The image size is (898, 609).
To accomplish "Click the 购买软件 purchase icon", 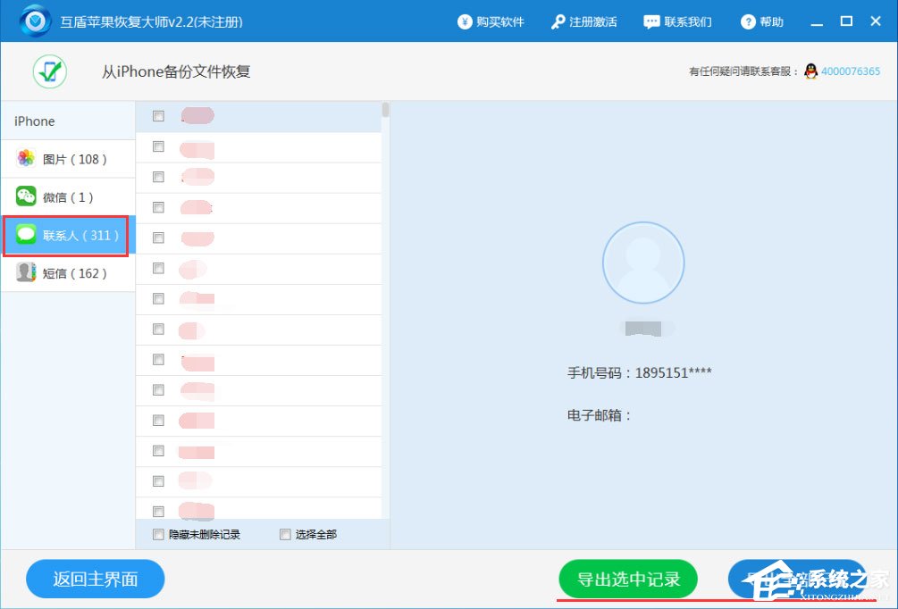I will pos(467,21).
